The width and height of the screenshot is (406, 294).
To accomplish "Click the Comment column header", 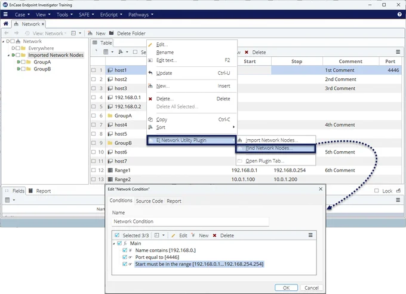I will coord(350,62).
